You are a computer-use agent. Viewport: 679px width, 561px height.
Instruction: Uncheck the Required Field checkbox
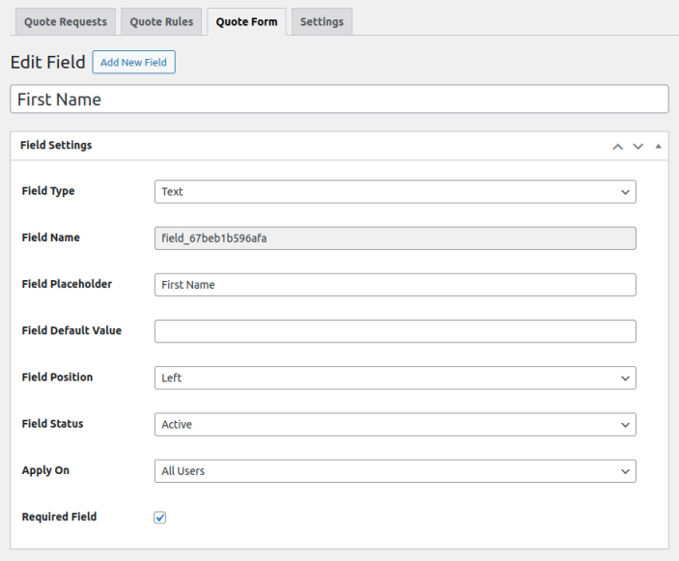[160, 518]
